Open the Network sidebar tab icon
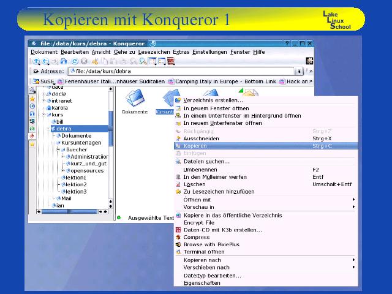This screenshot has width=392, height=294. pyautogui.click(x=32, y=121)
